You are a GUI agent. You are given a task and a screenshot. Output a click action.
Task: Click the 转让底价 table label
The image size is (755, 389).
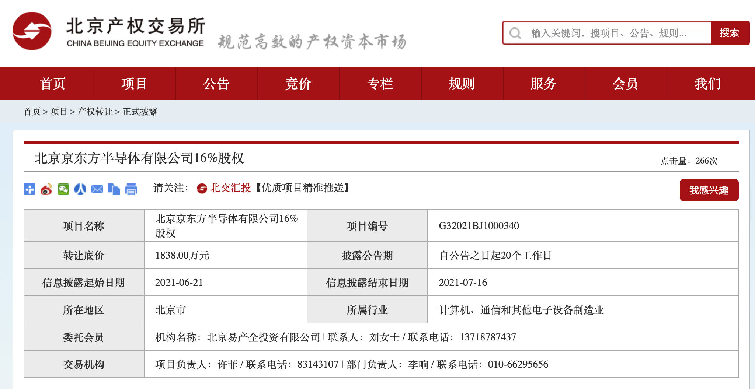click(84, 255)
